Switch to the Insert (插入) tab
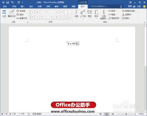Viewport: 147px width, 116px height. click(23, 6)
